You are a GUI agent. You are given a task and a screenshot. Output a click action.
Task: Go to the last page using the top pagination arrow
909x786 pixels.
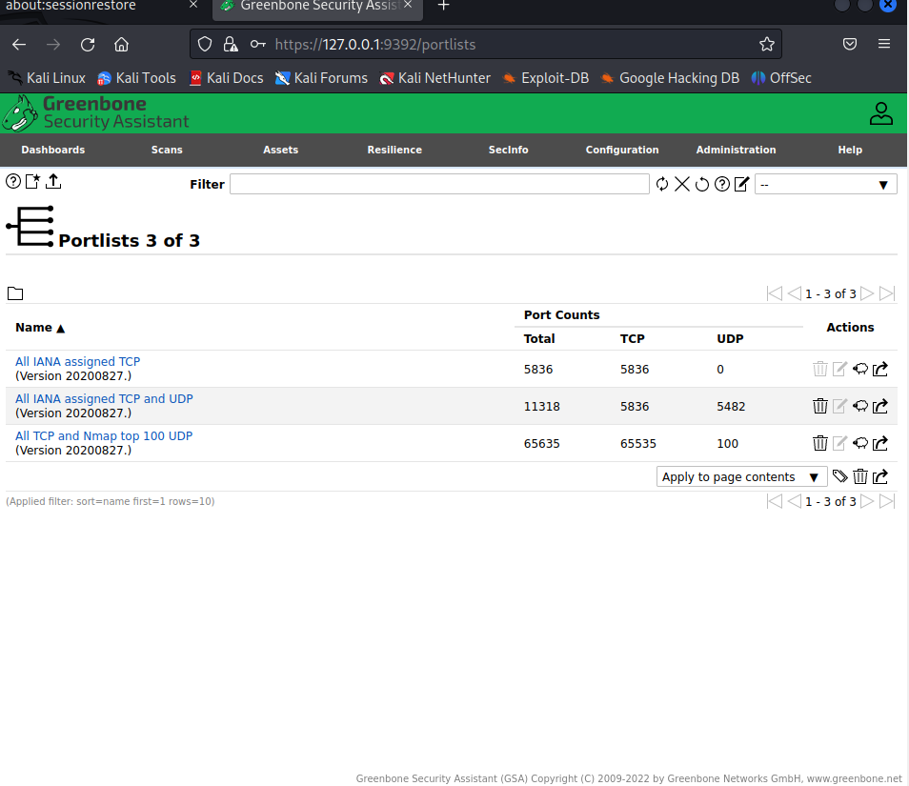coord(886,293)
